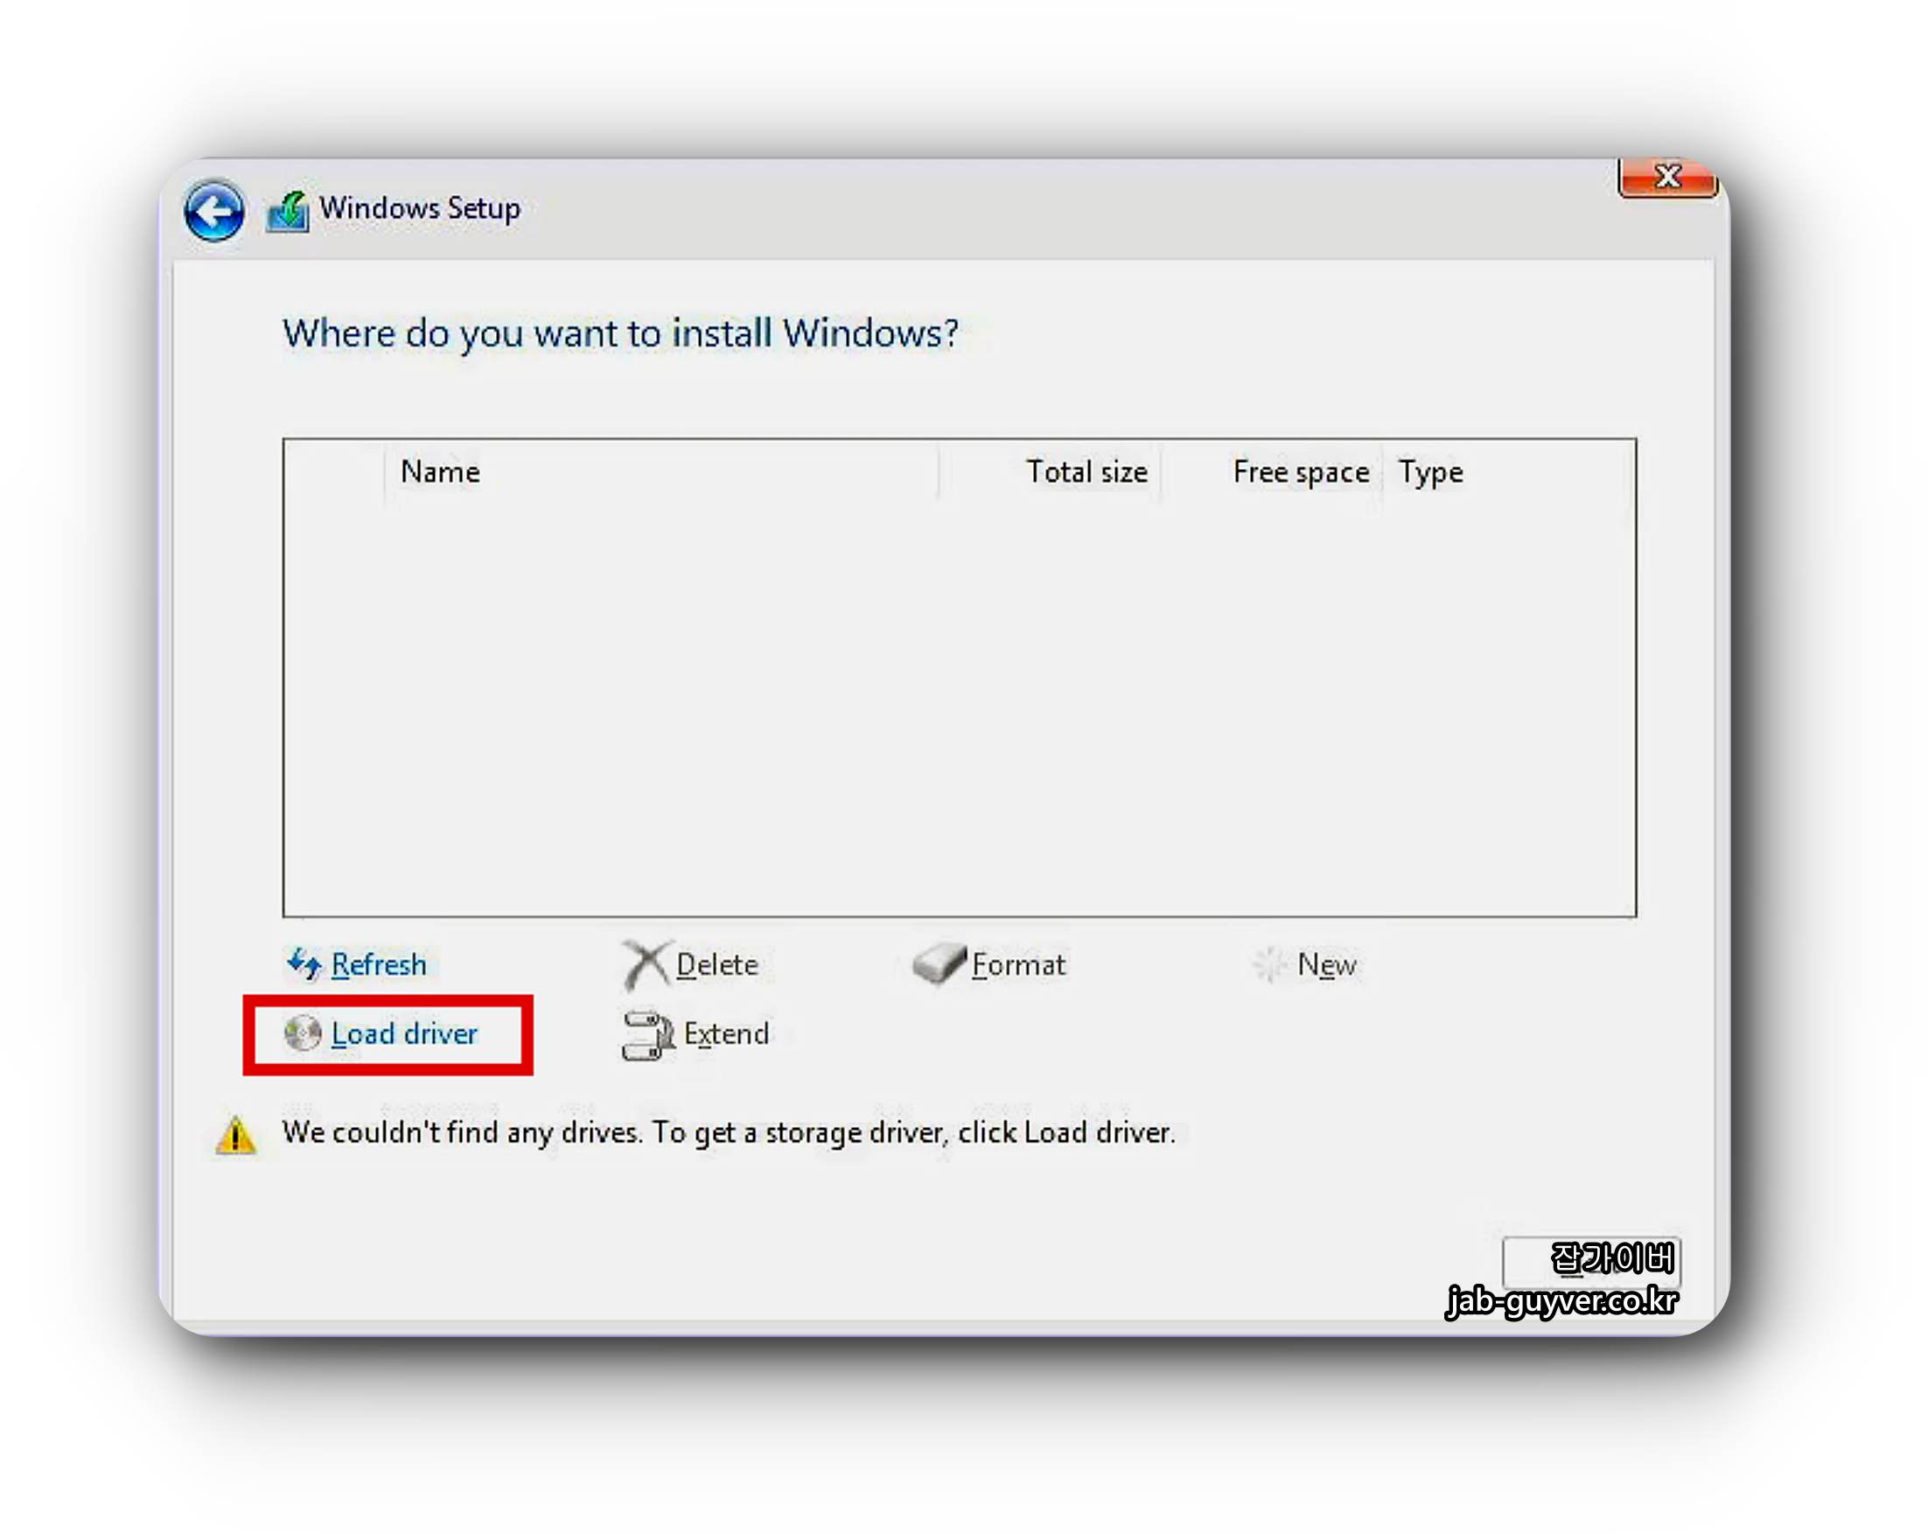Sort by Total size column header

(1086, 472)
